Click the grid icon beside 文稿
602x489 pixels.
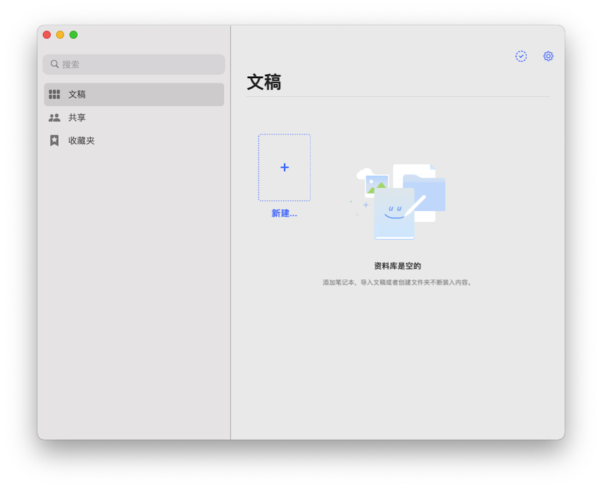coord(55,94)
